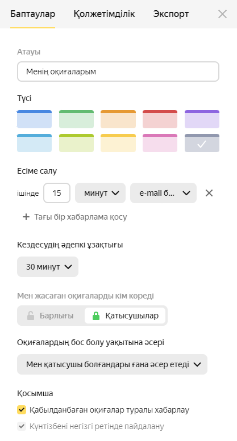Switch to the Экспорт tab
This screenshot has width=237, height=441.
pyautogui.click(x=171, y=14)
